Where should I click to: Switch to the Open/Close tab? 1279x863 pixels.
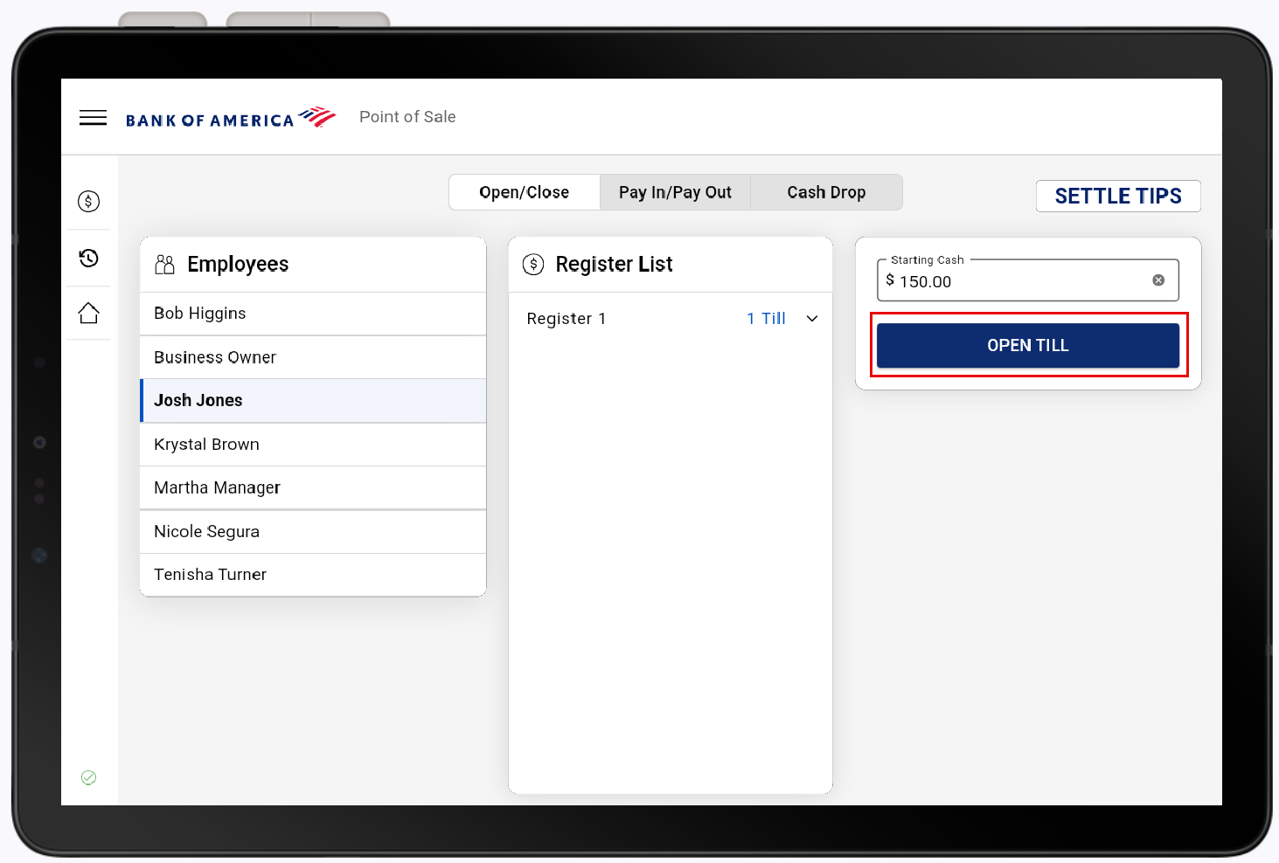[525, 192]
